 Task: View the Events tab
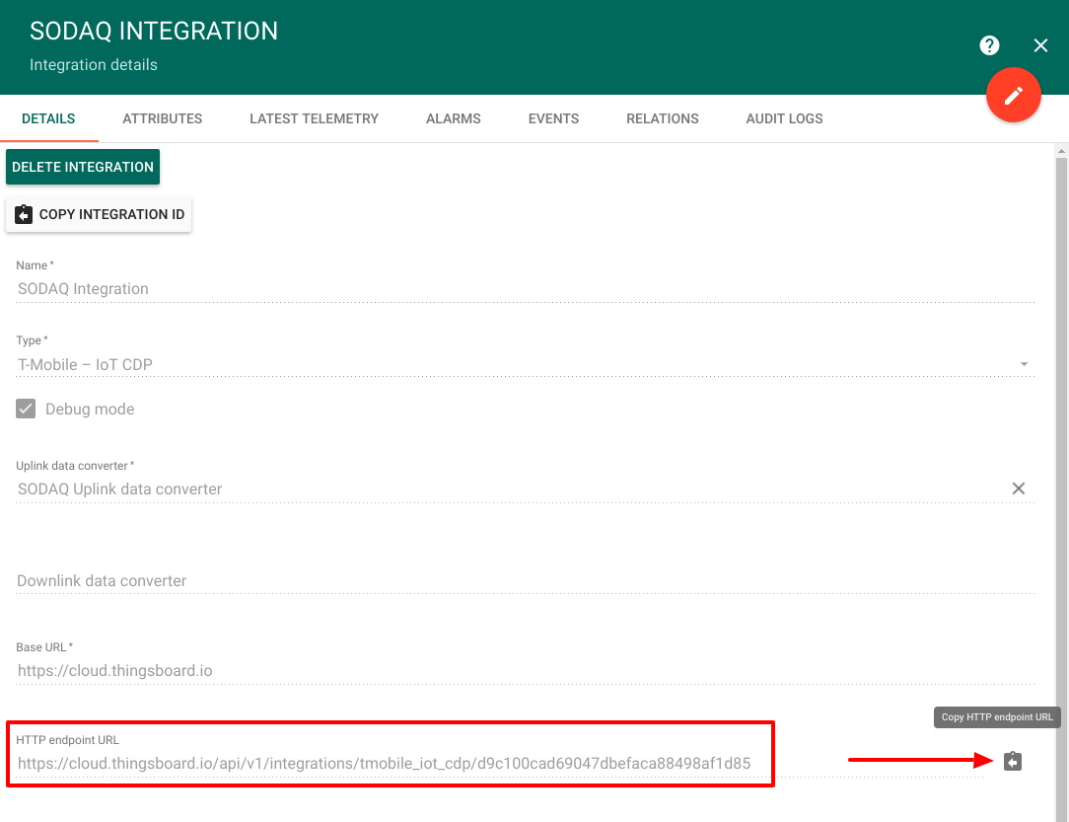[x=553, y=118]
